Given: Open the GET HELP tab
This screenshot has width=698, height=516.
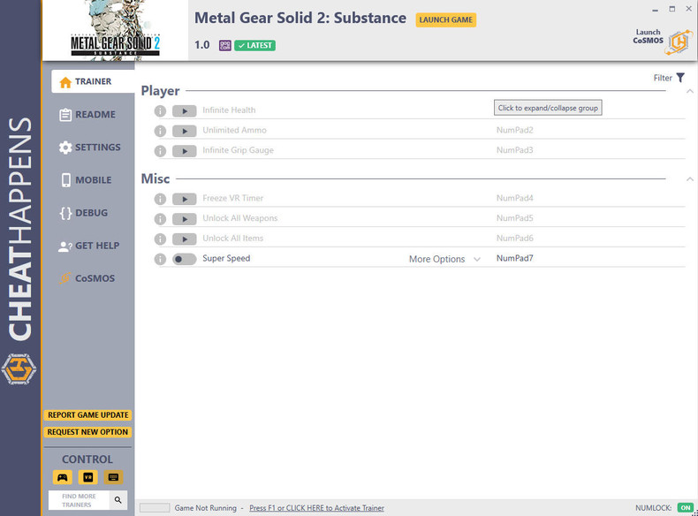Looking at the screenshot, I should (x=88, y=246).
